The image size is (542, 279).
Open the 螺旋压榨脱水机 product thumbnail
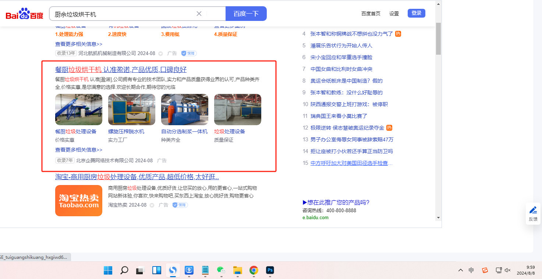click(132, 109)
